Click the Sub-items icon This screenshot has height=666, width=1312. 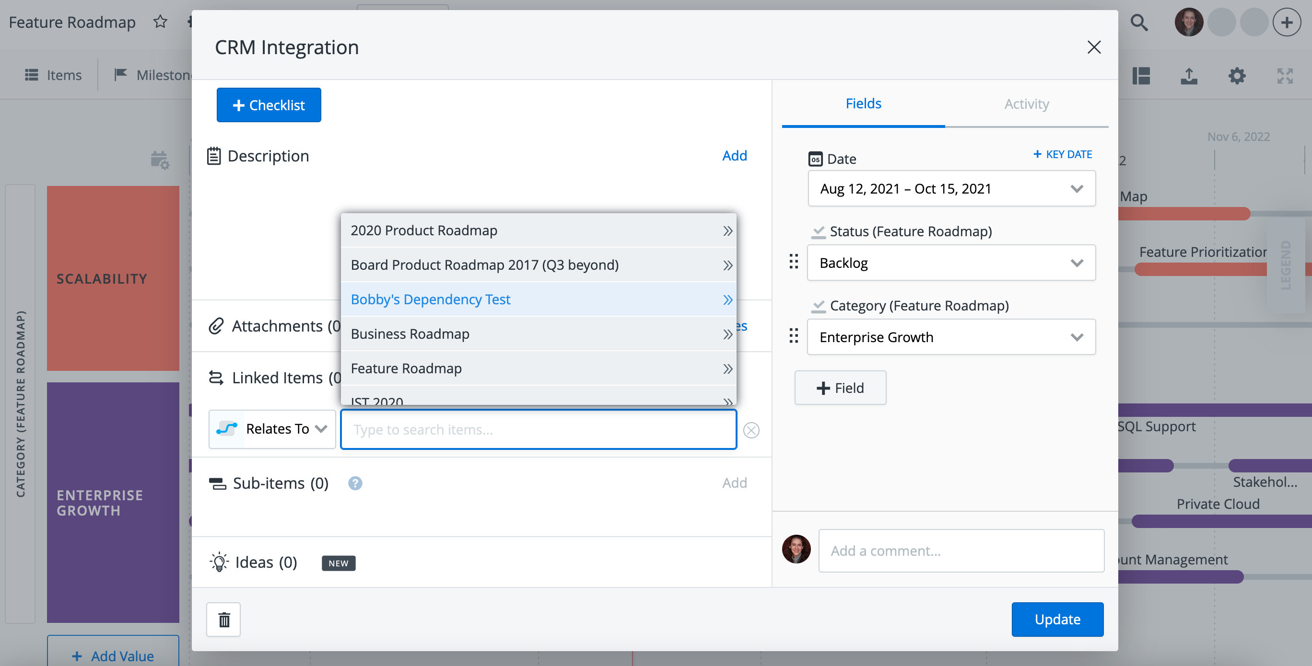click(x=218, y=483)
